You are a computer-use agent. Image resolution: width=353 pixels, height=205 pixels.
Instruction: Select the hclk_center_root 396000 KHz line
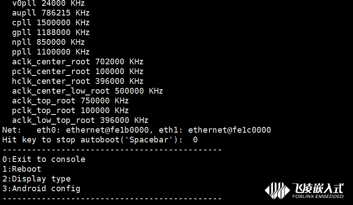coord(78,81)
